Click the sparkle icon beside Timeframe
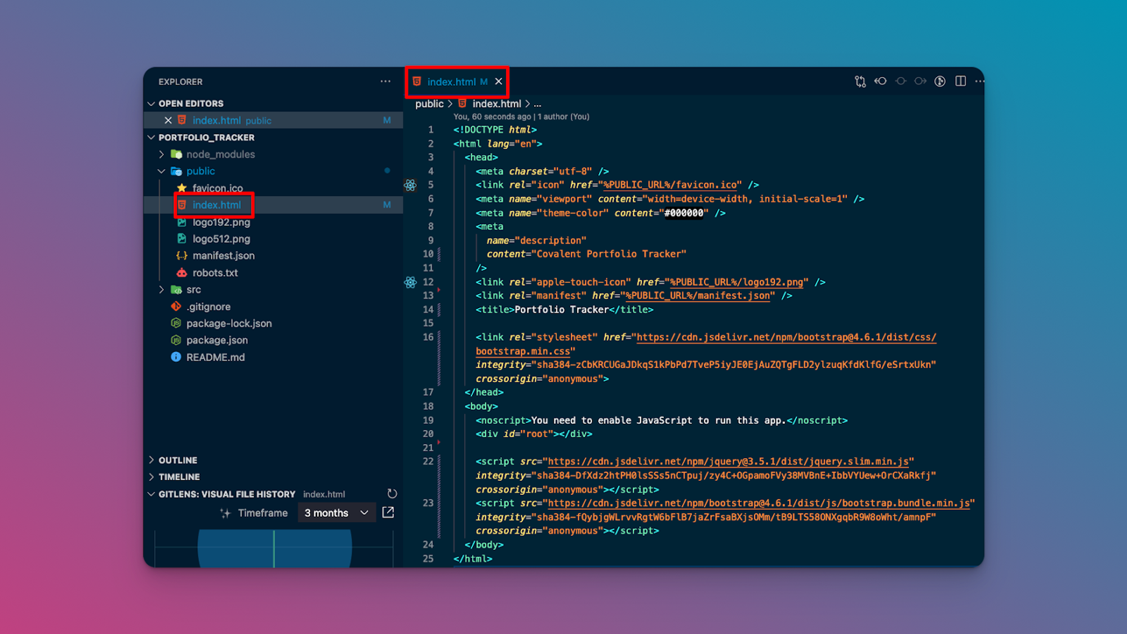Viewport: 1127px width, 634px height. point(225,513)
